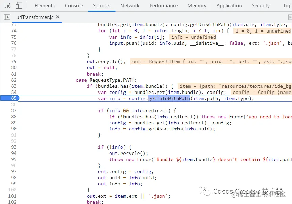This screenshot has height=204, width=292.
Task: Switch to the Console tab
Action: pos(74,6)
